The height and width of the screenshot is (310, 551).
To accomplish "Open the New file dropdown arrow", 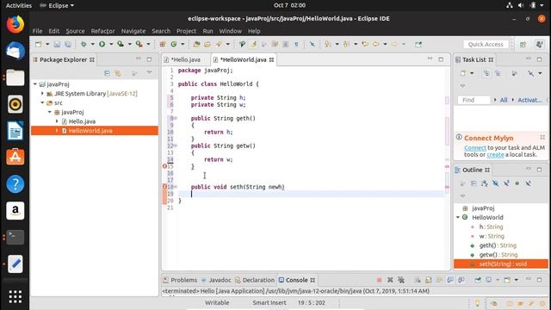I will (x=47, y=44).
